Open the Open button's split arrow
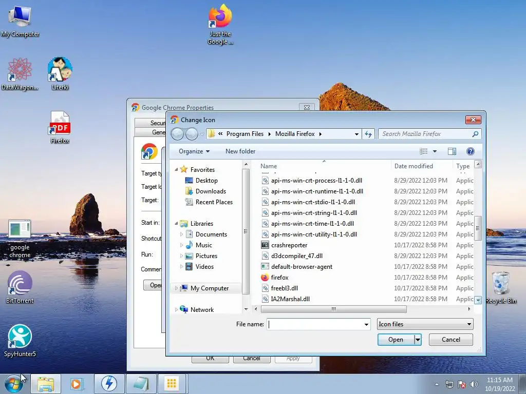 pyautogui.click(x=418, y=340)
